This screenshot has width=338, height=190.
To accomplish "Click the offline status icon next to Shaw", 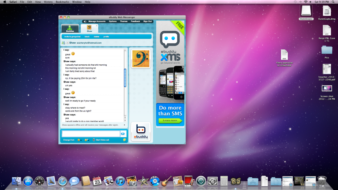I will point(67,43).
